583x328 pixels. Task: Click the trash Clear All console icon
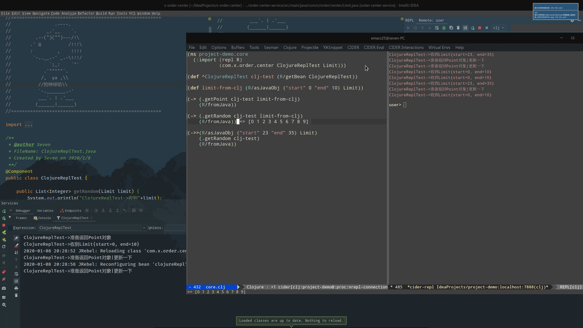[16, 295]
